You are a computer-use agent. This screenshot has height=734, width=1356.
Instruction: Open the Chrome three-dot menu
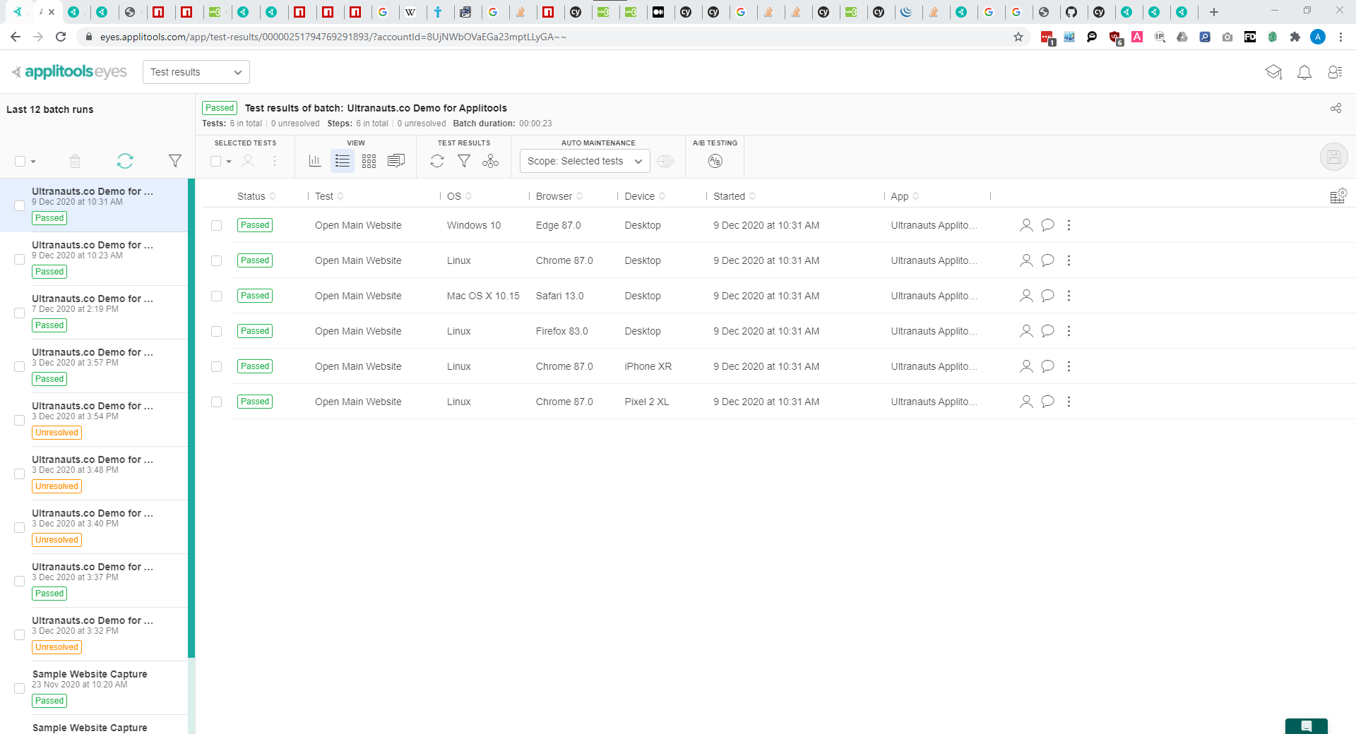[x=1340, y=37]
